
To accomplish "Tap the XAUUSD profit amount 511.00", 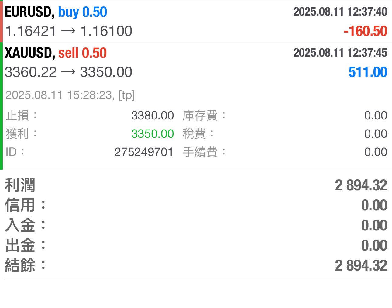I will [368, 72].
